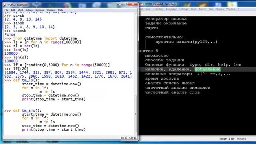Click the line 'генератор списка' in Notepad++

point(166,19)
